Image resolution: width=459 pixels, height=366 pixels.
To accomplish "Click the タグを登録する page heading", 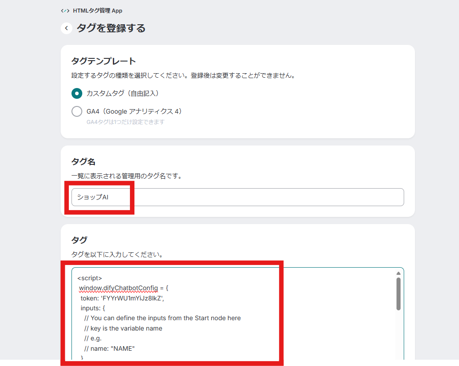I will [111, 28].
